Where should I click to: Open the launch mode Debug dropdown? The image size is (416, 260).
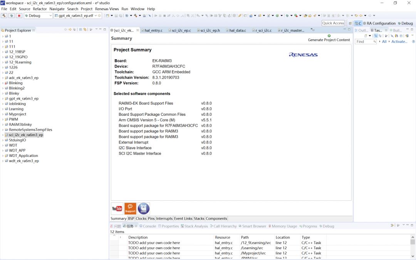coord(38,16)
